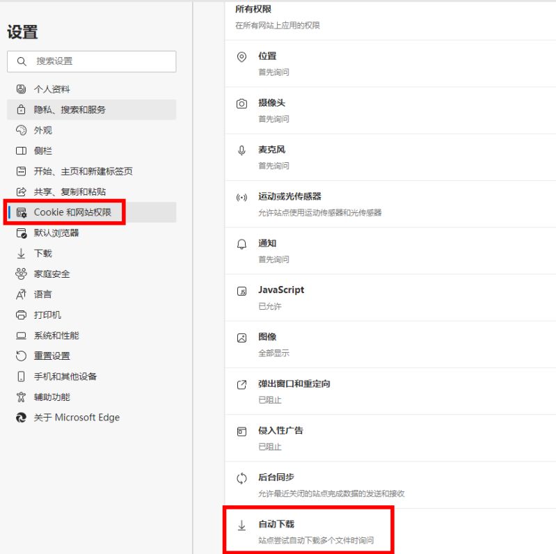The width and height of the screenshot is (556, 554).
Task: Select 重置设置 in sidebar
Action: click(91, 356)
